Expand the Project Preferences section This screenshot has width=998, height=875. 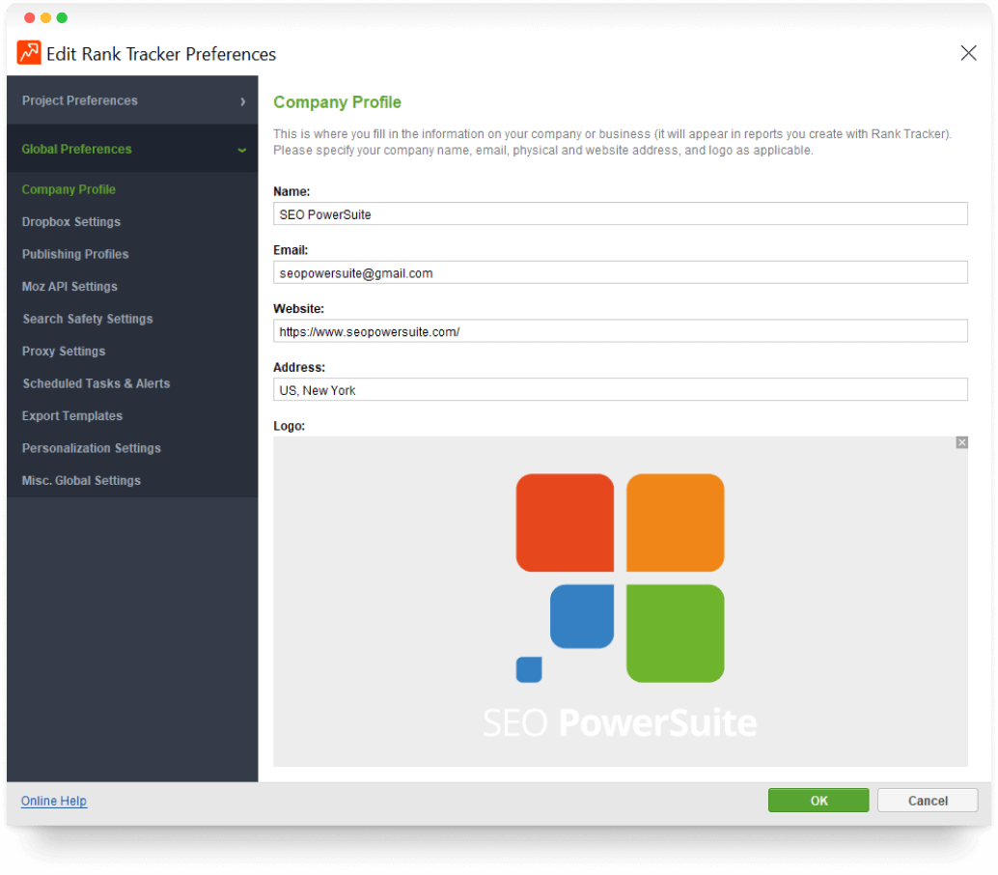132,100
